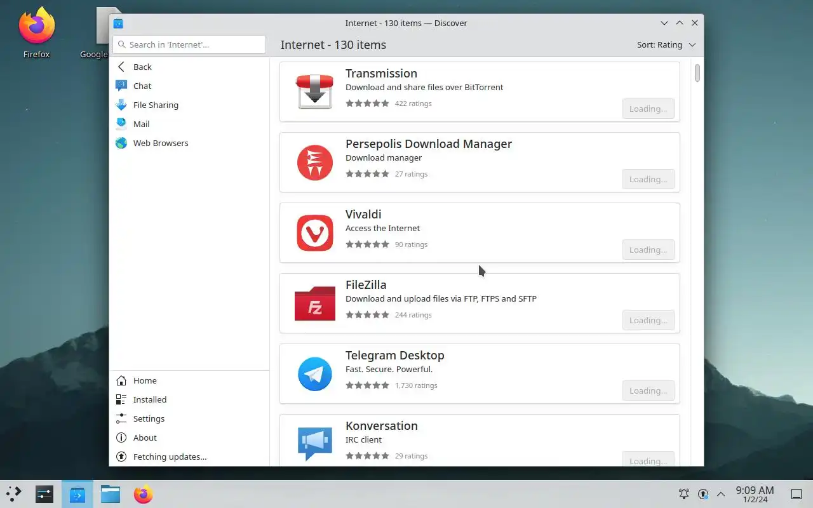
Task: Click 'Access the Internet' description
Action: tap(383, 229)
